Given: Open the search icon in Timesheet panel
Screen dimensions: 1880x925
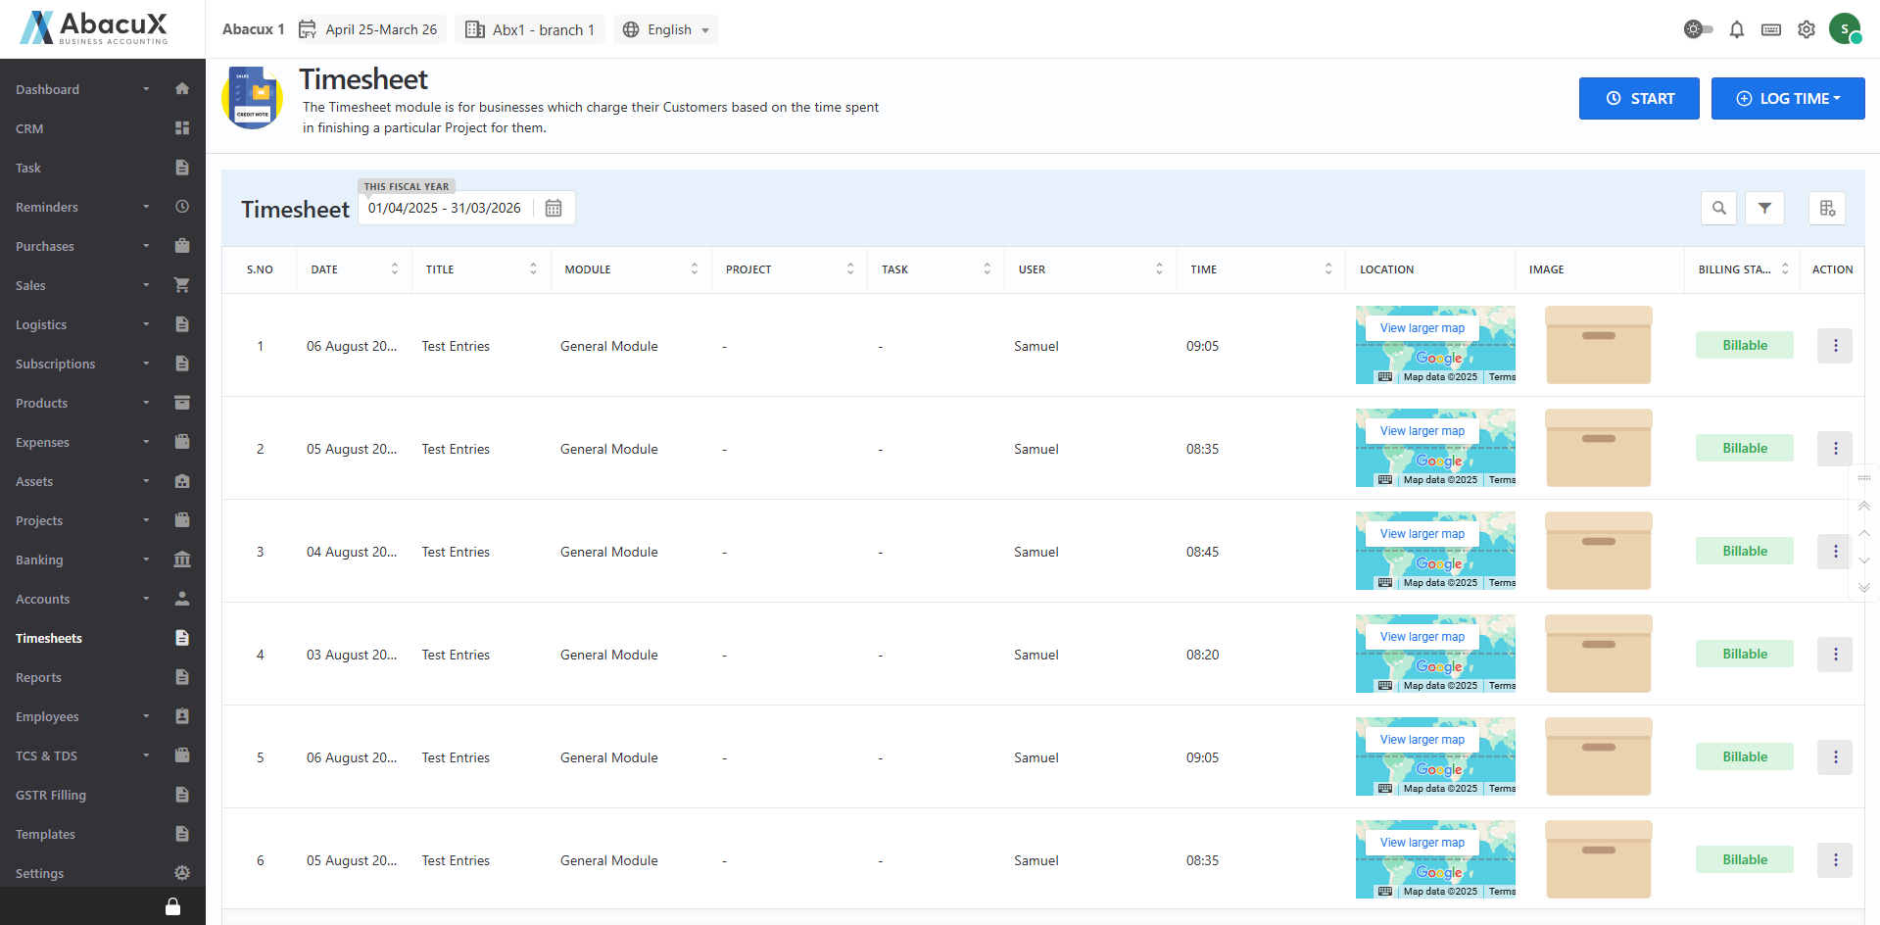Looking at the screenshot, I should 1718,208.
